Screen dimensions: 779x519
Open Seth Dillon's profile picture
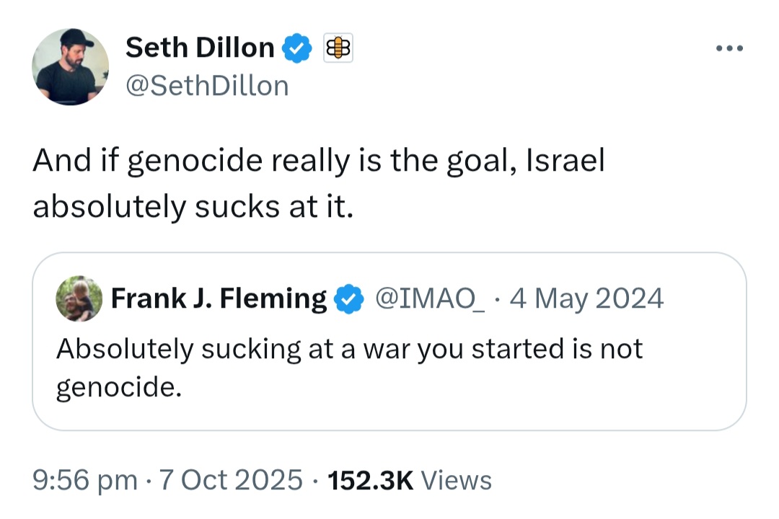pos(70,66)
